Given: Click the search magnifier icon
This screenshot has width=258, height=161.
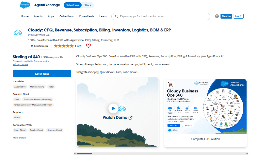Looking at the screenshot, I should coord(116,16).
